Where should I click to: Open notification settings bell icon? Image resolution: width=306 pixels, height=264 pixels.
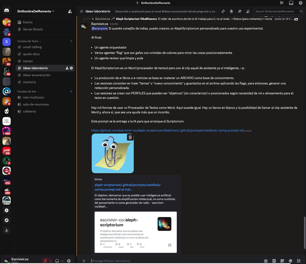[231, 11]
